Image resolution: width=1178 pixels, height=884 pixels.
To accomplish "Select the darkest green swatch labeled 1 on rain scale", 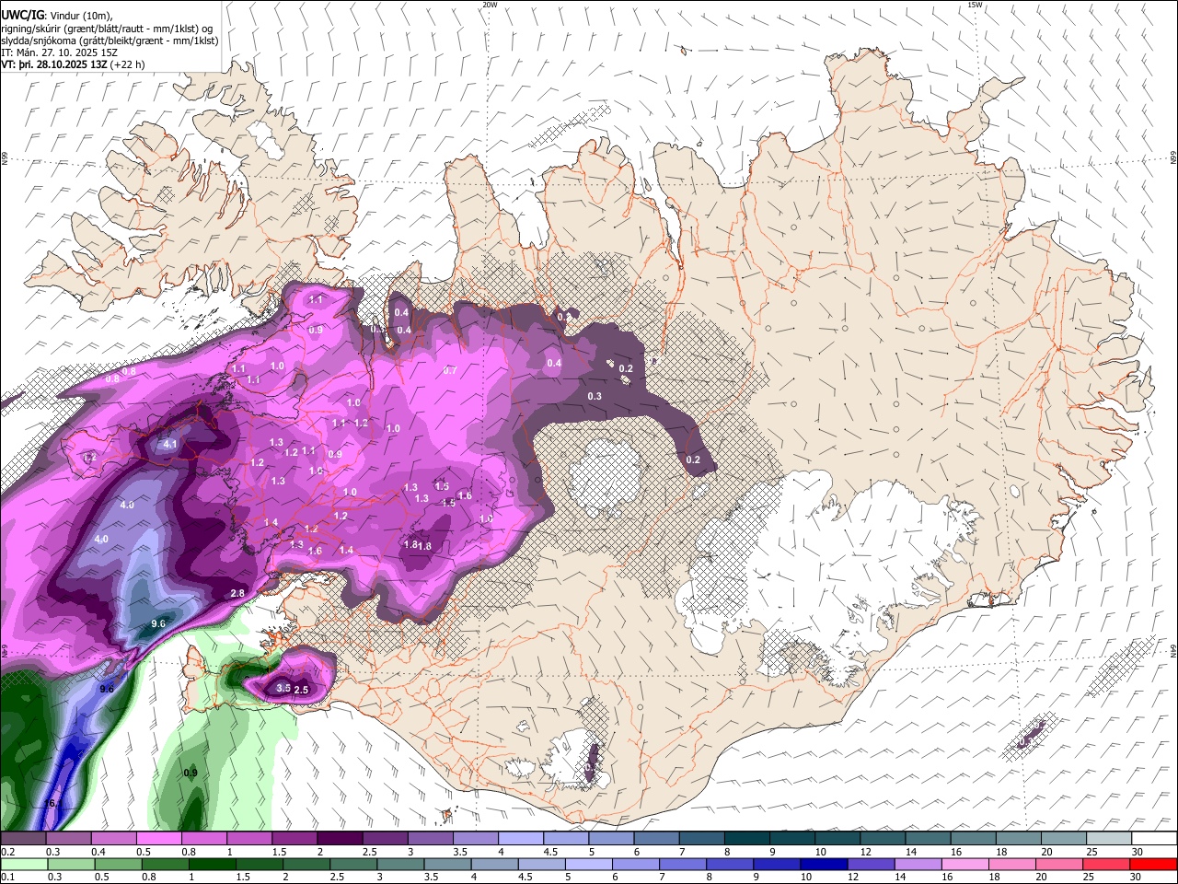I will pos(212,864).
